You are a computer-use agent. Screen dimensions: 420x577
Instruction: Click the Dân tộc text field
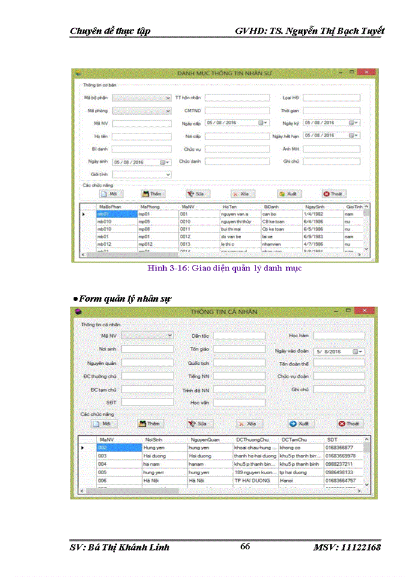click(x=239, y=336)
